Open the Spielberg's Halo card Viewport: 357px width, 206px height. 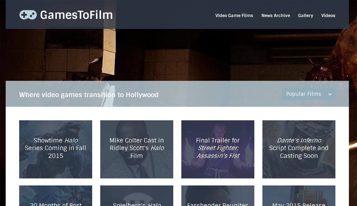pyautogui.click(x=137, y=196)
